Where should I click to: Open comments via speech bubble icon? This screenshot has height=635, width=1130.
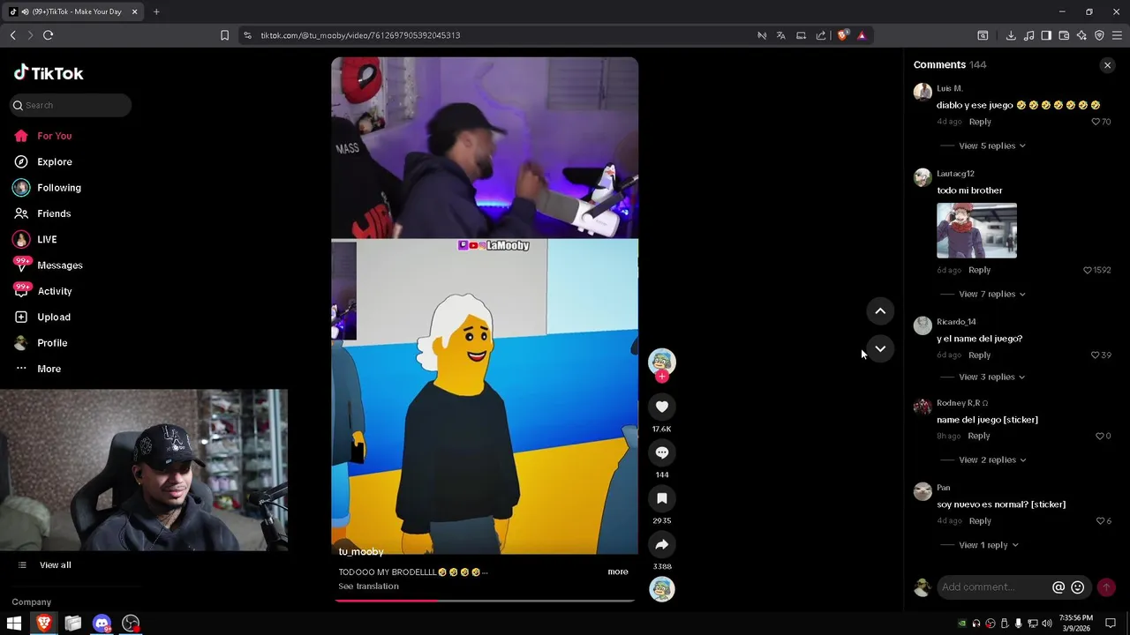pos(662,452)
